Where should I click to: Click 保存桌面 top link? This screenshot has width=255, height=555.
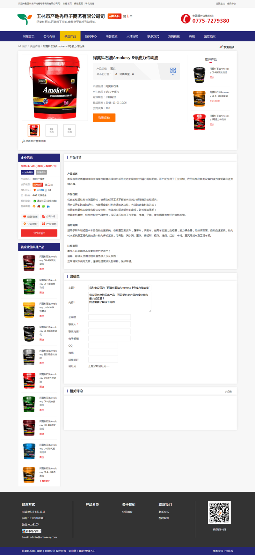tap(78, 4)
